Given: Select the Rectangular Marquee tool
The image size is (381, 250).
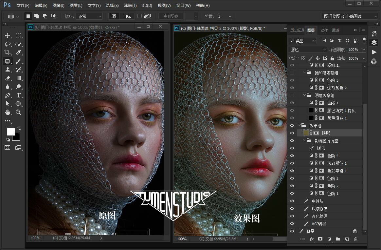Looking at the screenshot, I should (18, 35).
